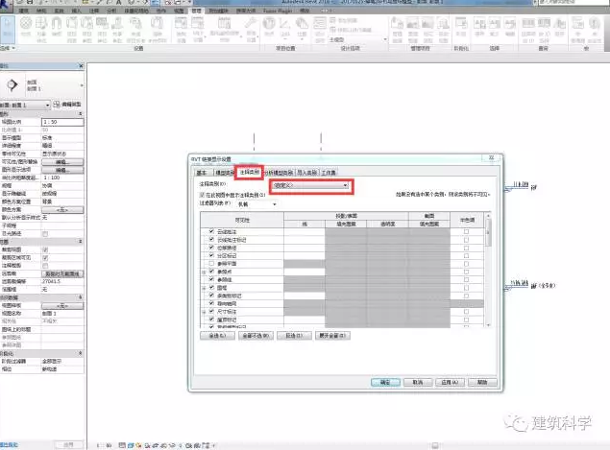Click the Revit application menu button
Image resolution: width=610 pixels, height=450 pixels.
point(6,6)
